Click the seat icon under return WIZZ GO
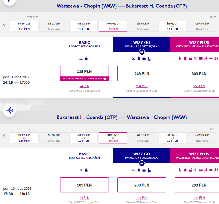Image resolution: width=219 pixels, height=204 pixels. (149, 170)
